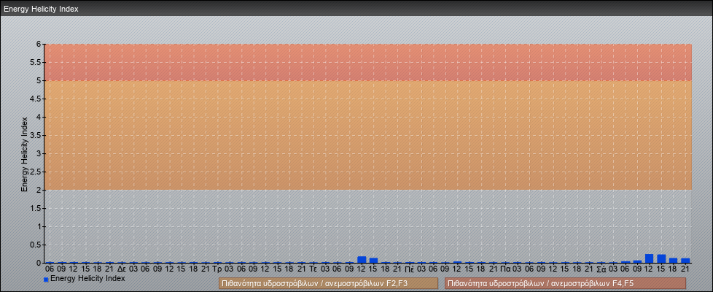Select the F2,F3 waterspout probability legend box
This screenshot has width=713, height=292.
point(328,283)
